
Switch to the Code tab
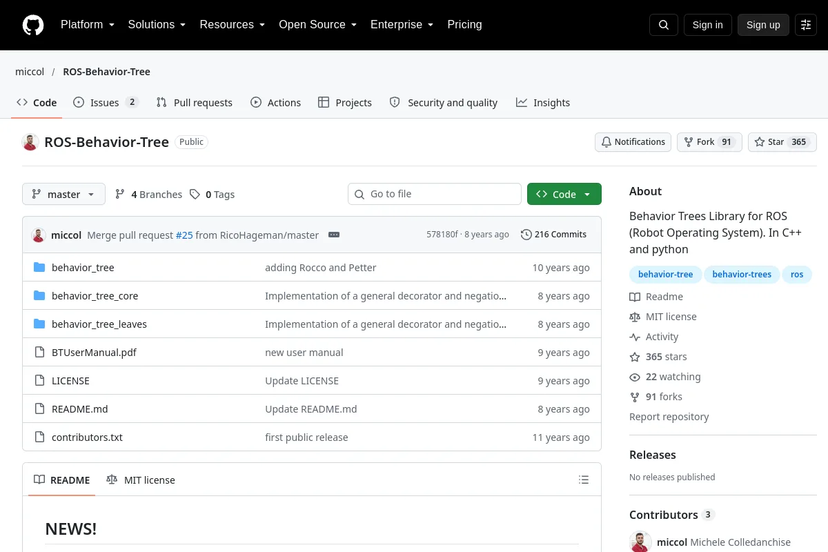click(37, 103)
